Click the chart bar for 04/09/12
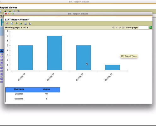The image size is (156, 126). (x=55, y=53)
